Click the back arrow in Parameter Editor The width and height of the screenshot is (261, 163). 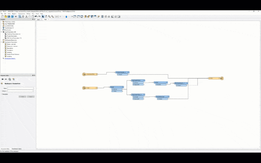[x=3, y=79]
